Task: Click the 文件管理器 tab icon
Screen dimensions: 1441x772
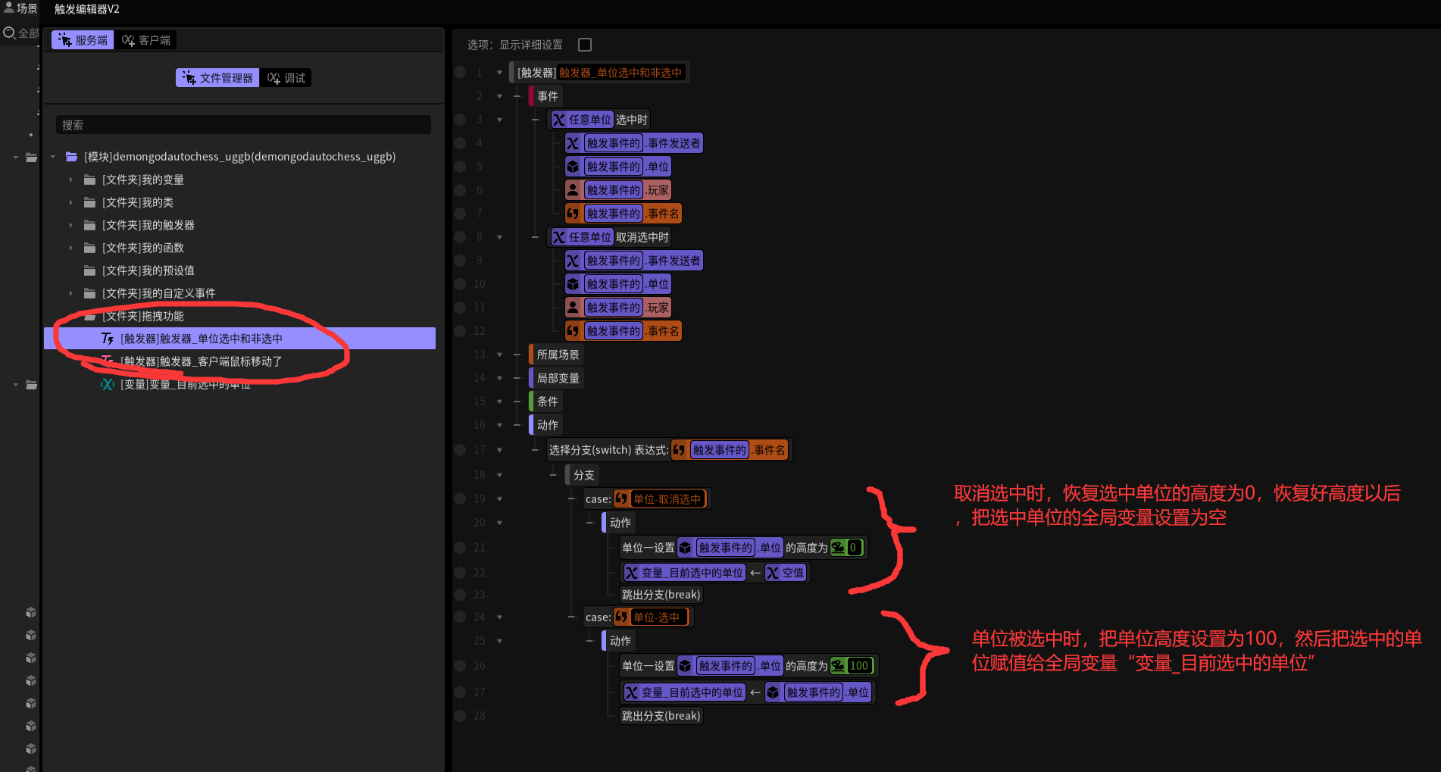Action: pyautogui.click(x=189, y=78)
